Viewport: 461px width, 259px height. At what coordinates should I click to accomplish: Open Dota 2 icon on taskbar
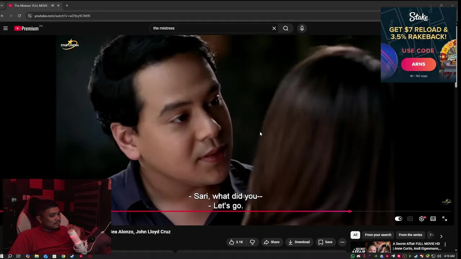pos(90,256)
